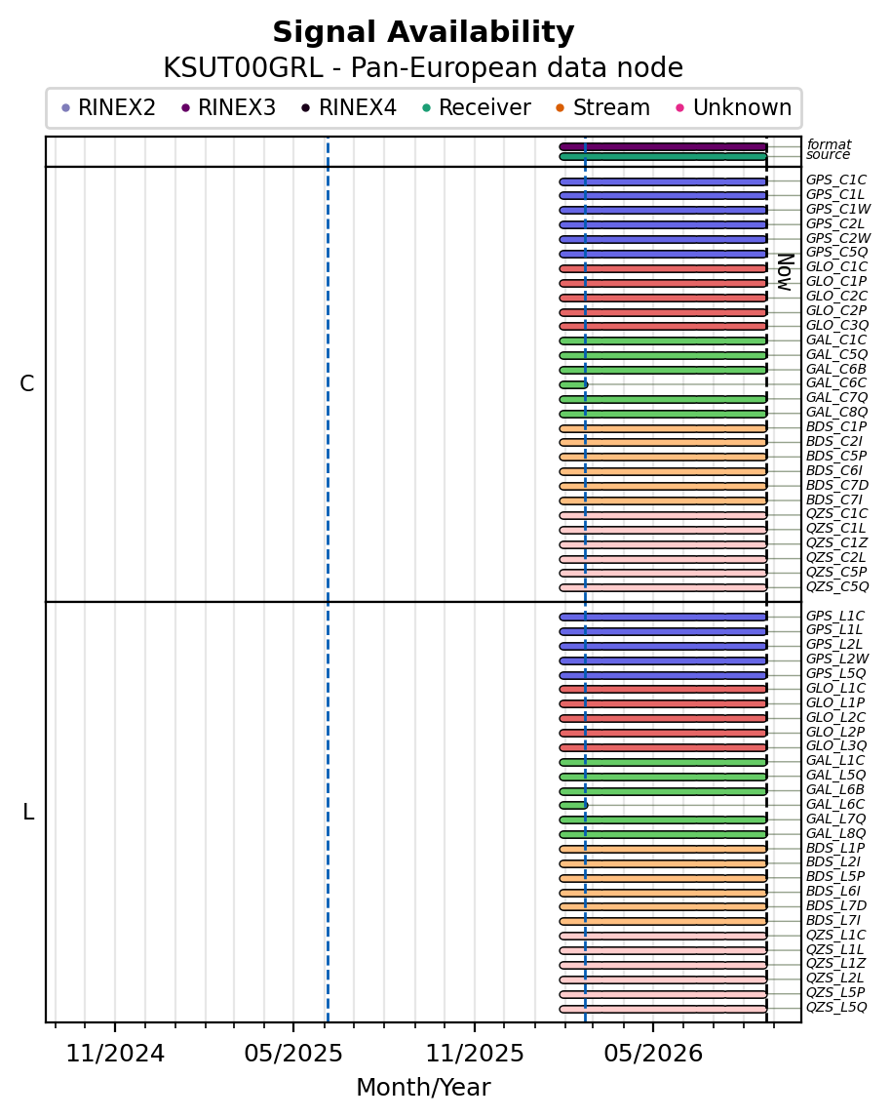891x1119 pixels.
Task: Click the RINEX3 legend dot
Action: pos(186,108)
